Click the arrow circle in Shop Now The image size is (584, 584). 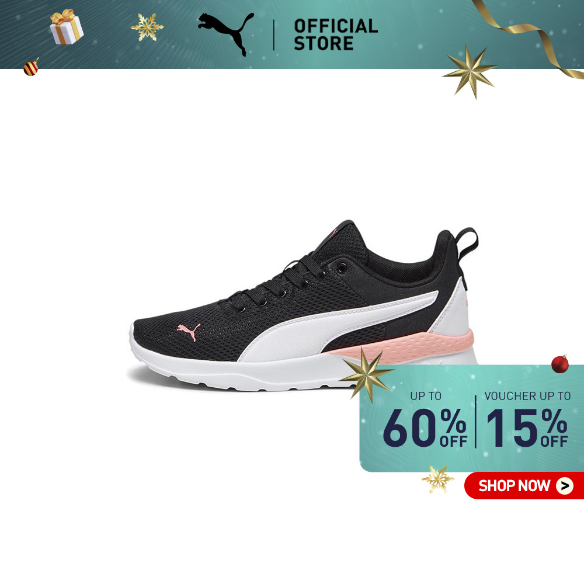point(565,486)
